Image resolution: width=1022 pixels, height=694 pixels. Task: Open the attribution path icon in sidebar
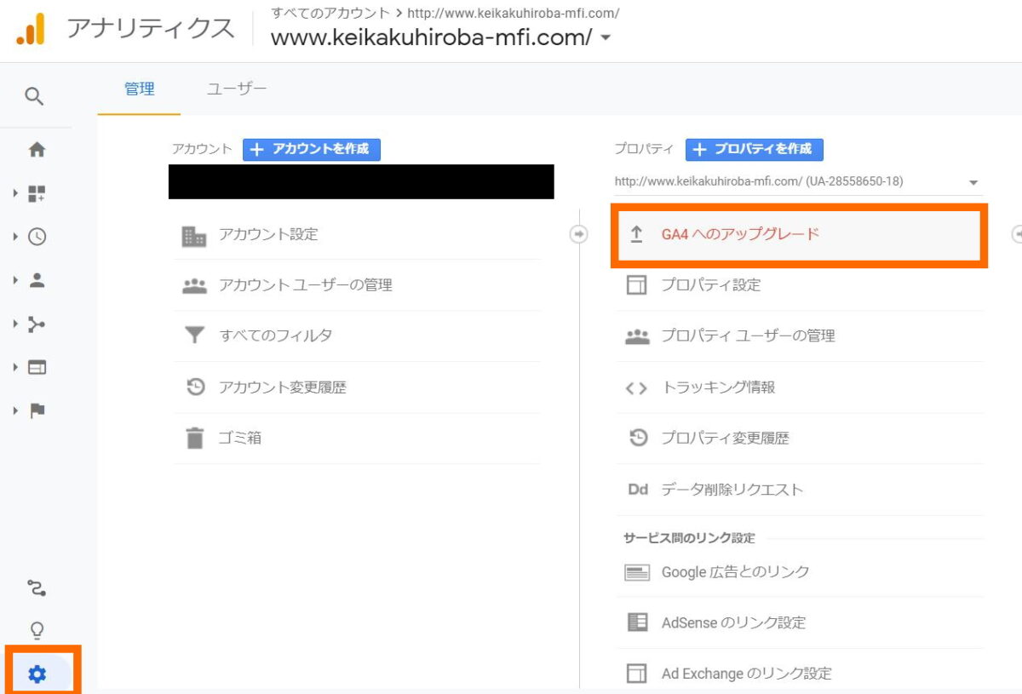pos(37,588)
